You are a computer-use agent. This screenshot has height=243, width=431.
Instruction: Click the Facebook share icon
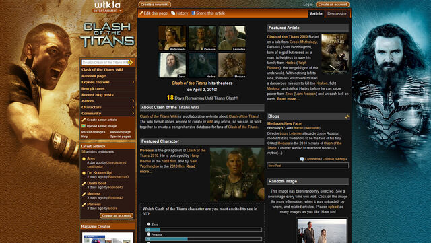193,13
